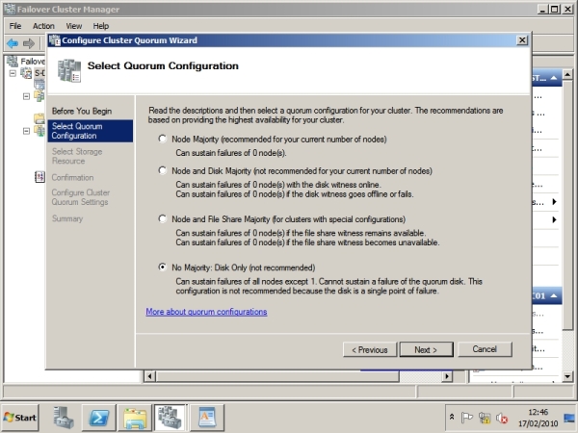Launch PowerShell from taskbar
The height and width of the screenshot is (433, 578).
click(x=99, y=418)
